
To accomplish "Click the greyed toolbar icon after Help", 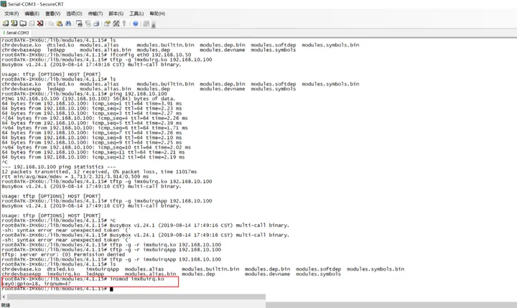I will pyautogui.click(x=146, y=24).
